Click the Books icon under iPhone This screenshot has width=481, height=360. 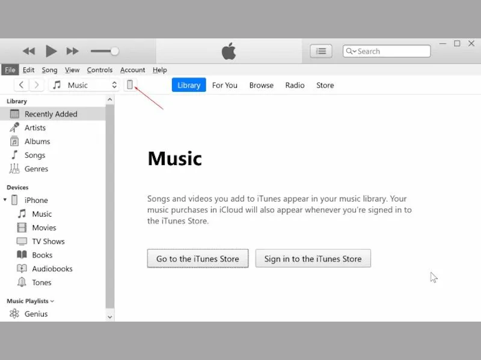[x=22, y=254]
